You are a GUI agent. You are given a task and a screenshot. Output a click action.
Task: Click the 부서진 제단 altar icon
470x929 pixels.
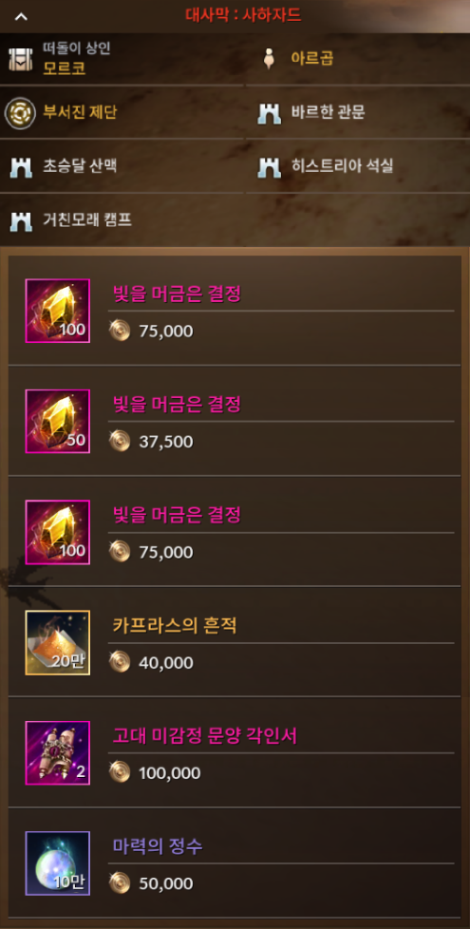(20, 113)
